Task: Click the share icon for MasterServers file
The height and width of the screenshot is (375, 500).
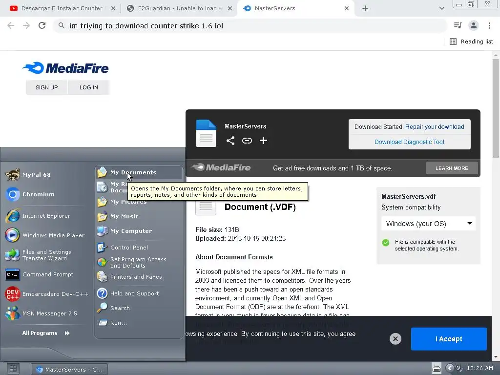Action: point(230,141)
